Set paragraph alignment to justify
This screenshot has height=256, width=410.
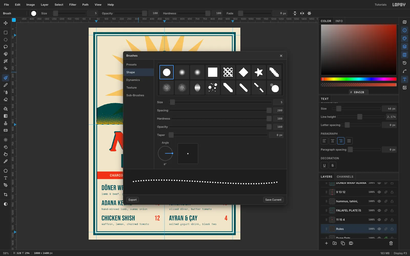[349, 141]
